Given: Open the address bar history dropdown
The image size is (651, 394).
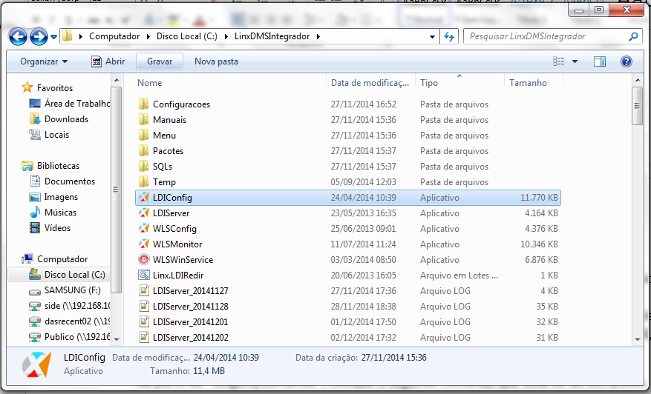Looking at the screenshot, I should (432, 36).
